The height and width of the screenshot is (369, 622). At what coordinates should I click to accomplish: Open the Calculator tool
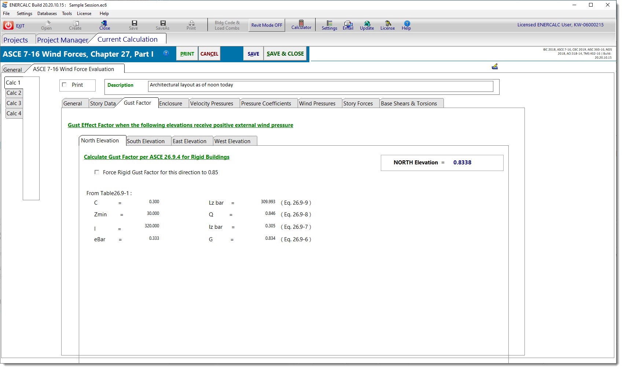(x=301, y=25)
